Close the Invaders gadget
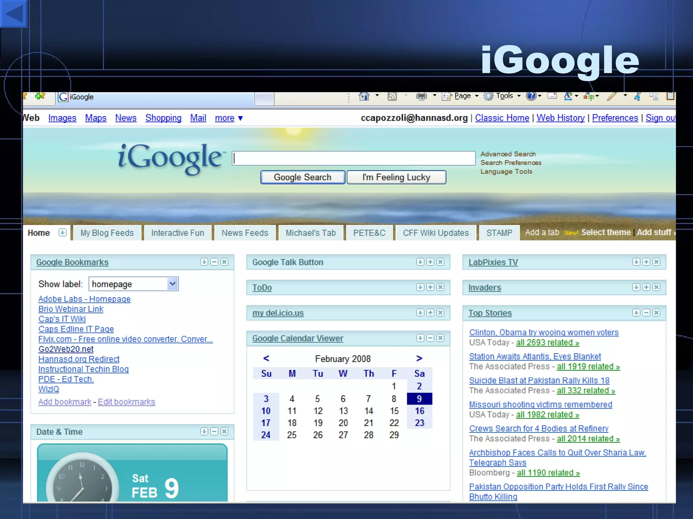 [656, 287]
